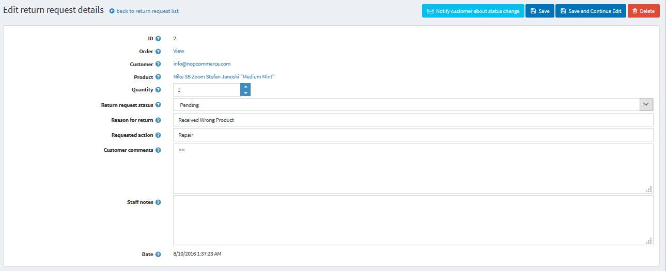Notify customer about status change
666x271 pixels.
(x=473, y=11)
